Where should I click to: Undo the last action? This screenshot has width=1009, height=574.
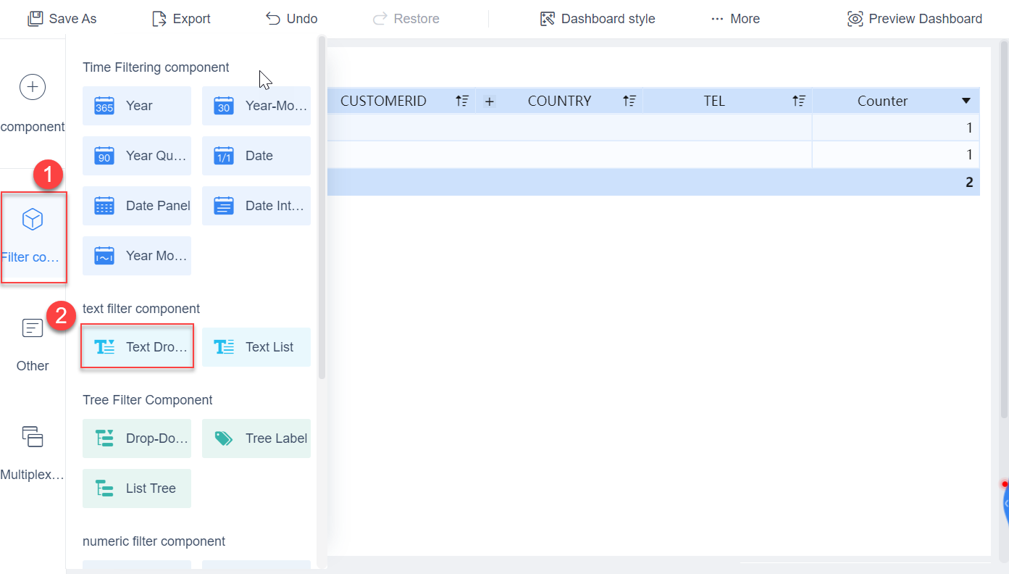(x=291, y=19)
